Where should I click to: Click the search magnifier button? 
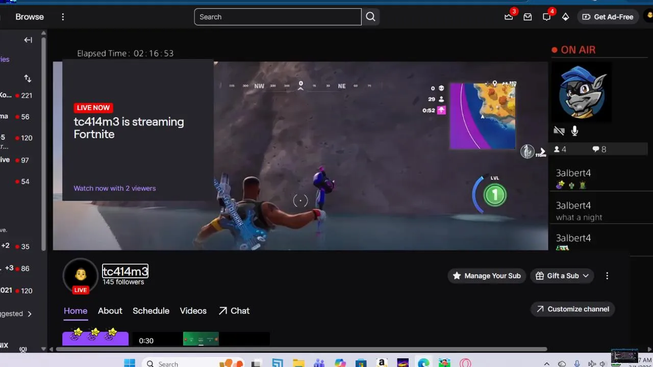click(370, 17)
